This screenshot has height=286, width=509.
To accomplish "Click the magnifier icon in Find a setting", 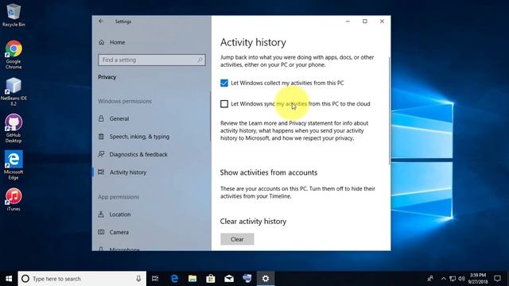I will point(200,60).
